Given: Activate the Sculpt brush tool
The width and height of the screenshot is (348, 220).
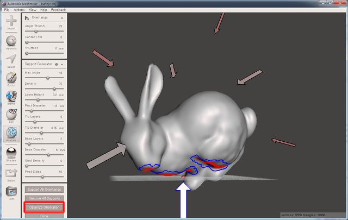Looking at the screenshot, I should coord(11,79).
